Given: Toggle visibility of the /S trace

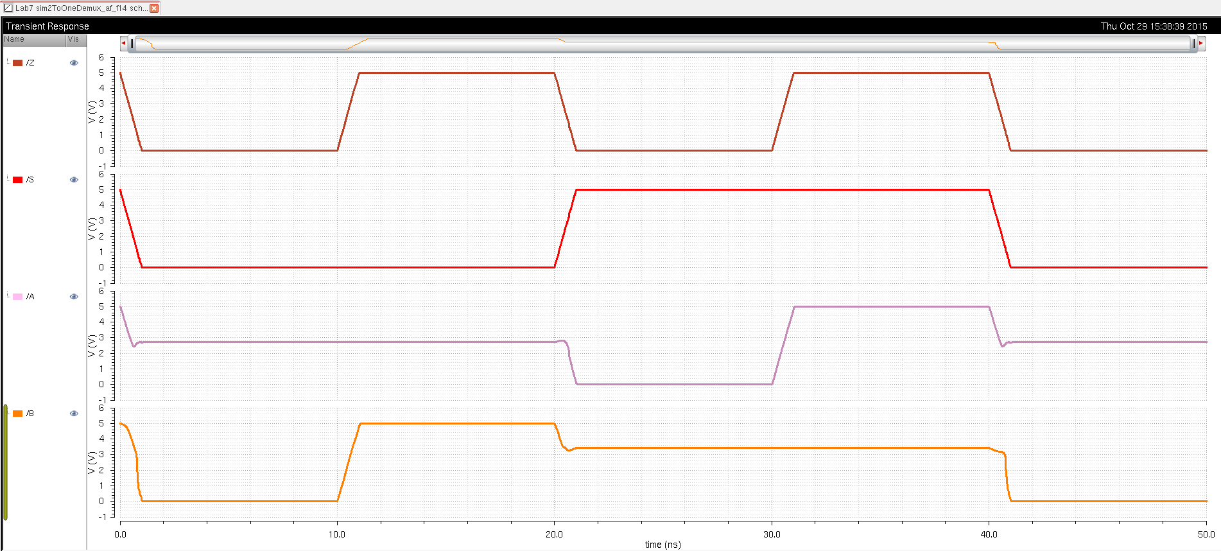Looking at the screenshot, I should click(x=74, y=180).
